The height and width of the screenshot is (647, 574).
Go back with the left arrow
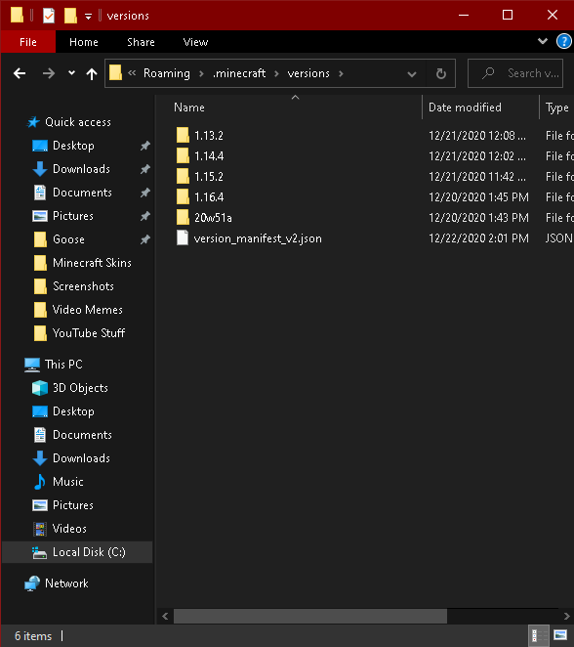coord(20,74)
